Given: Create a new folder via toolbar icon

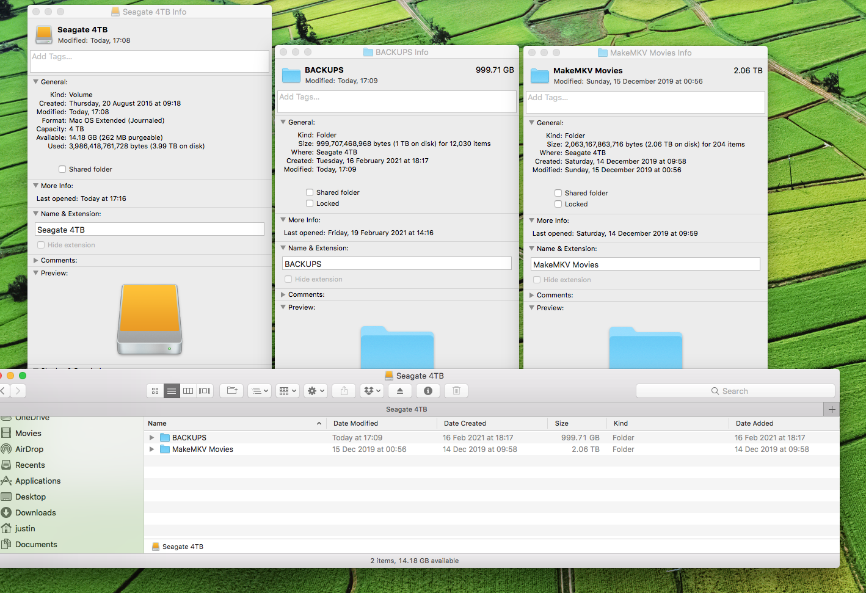Looking at the screenshot, I should click(232, 391).
